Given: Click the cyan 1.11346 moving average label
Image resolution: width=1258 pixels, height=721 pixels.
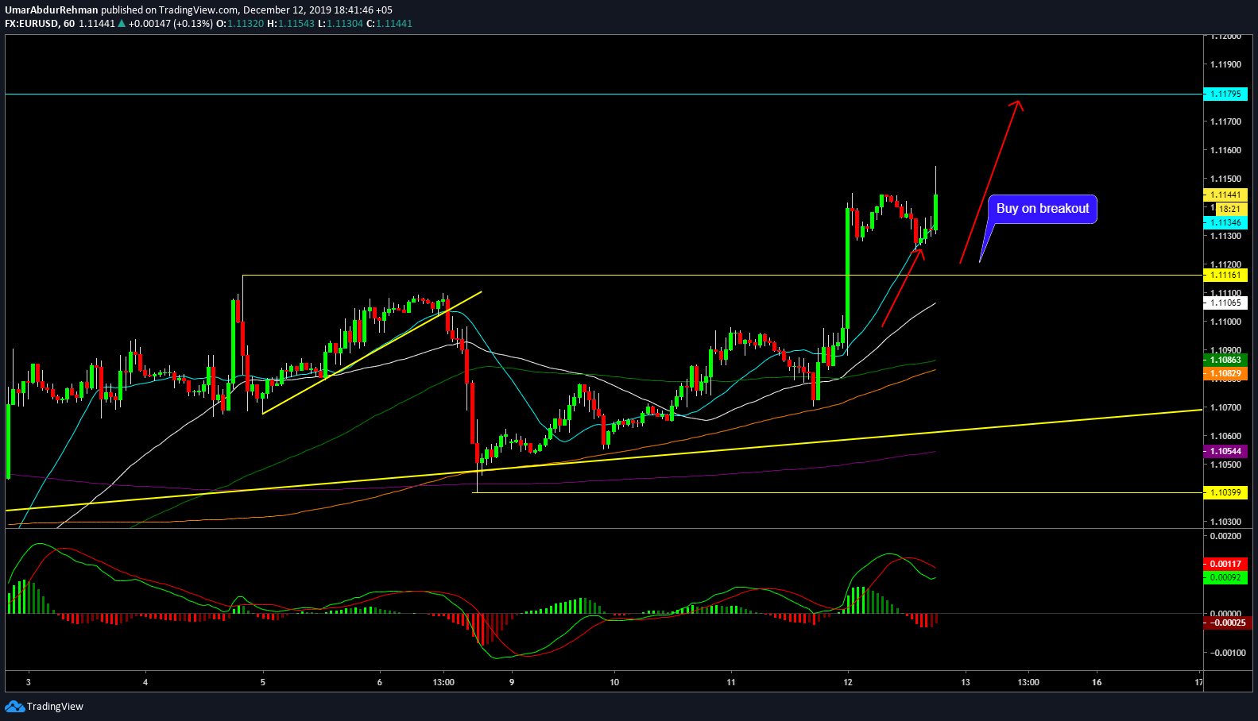Looking at the screenshot, I should (1226, 223).
